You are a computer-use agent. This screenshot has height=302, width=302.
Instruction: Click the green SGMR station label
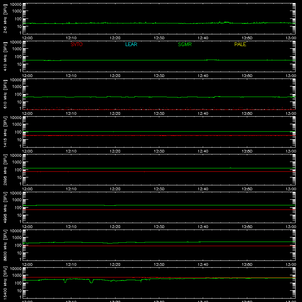click(x=185, y=44)
